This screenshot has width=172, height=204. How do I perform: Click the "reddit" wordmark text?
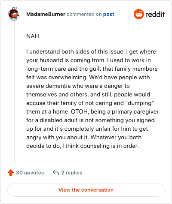click(x=155, y=14)
